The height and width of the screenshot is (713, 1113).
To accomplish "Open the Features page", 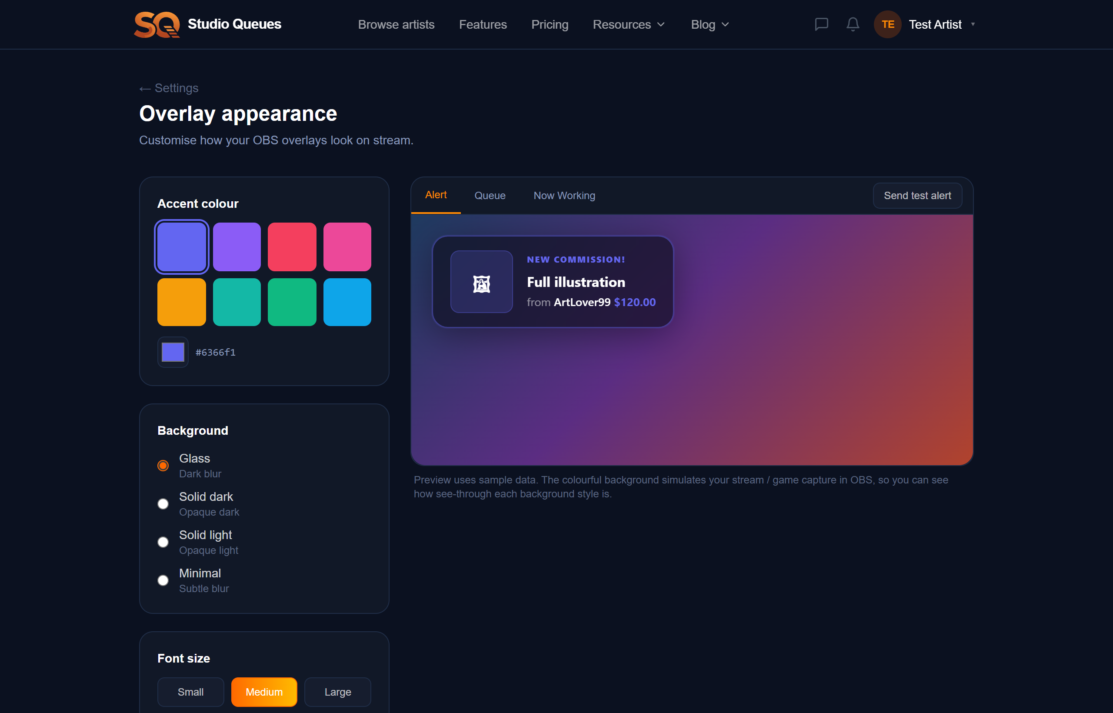I will (483, 24).
